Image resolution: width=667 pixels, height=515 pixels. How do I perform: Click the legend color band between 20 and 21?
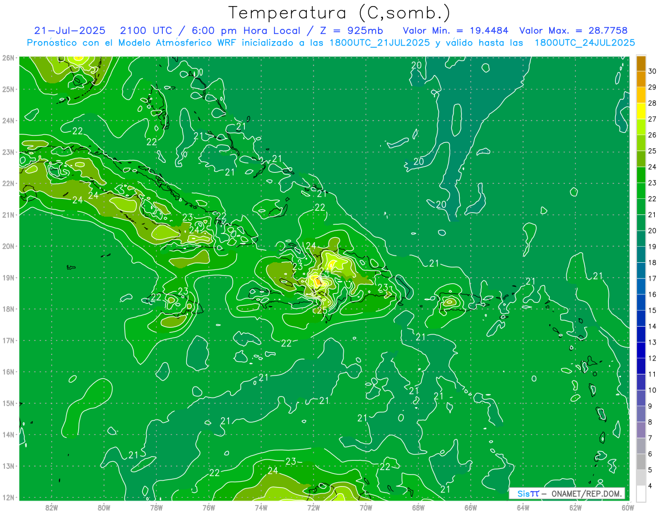point(641,223)
